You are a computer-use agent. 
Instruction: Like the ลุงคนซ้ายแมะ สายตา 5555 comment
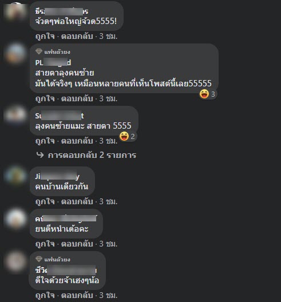click(x=45, y=141)
